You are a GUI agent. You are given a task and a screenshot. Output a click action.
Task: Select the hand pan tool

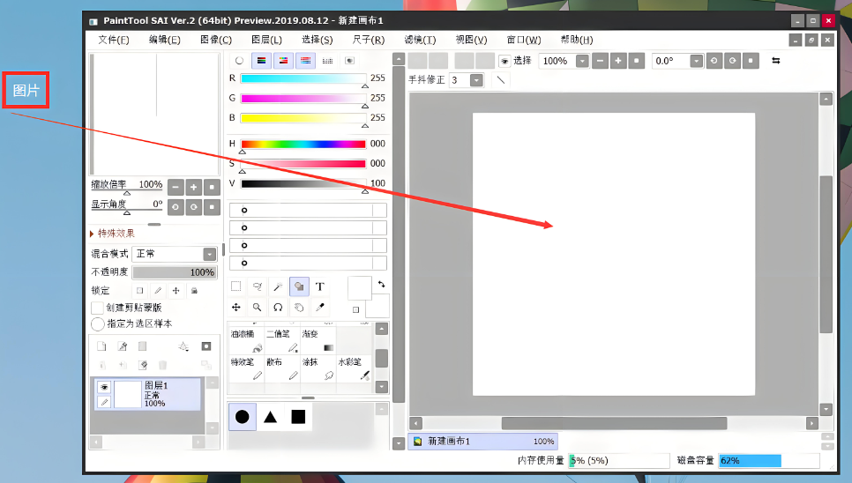[299, 308]
